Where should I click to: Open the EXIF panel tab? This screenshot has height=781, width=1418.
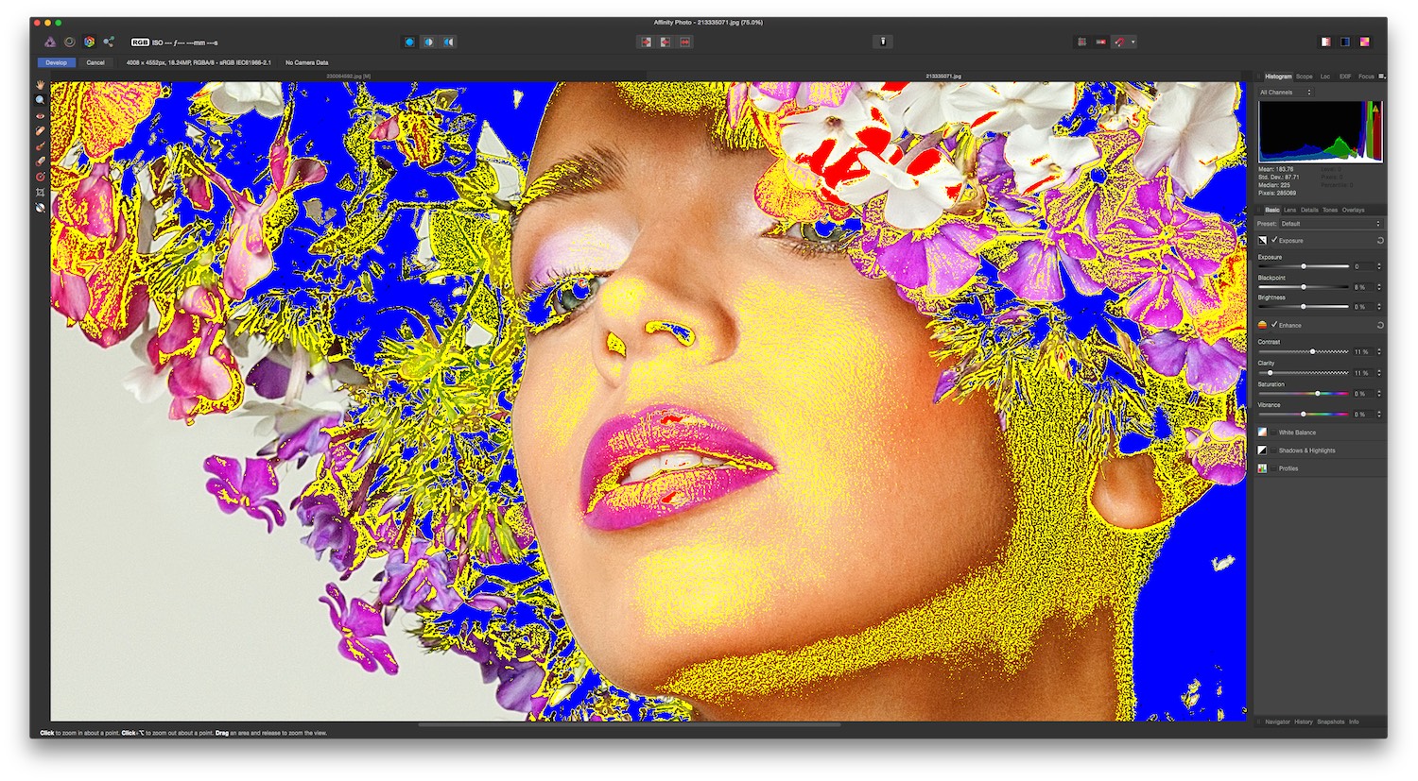1345,76
